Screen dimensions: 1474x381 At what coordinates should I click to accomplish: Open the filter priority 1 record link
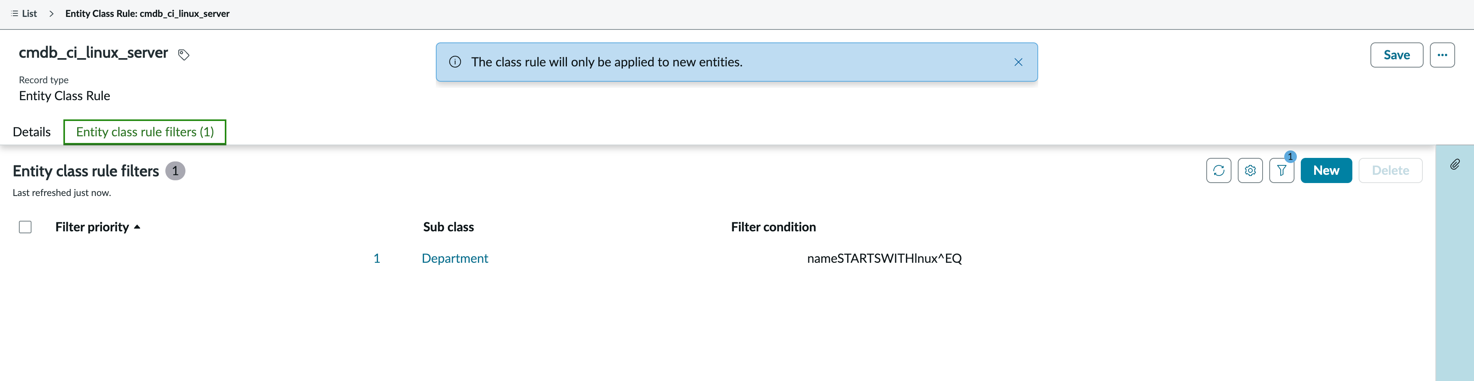[x=376, y=258]
